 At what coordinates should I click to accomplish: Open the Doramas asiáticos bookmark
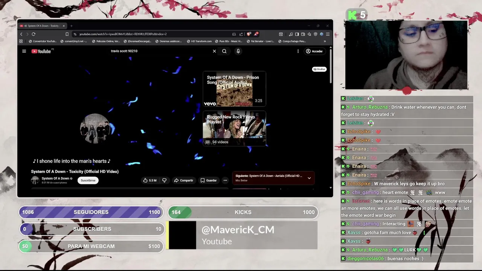point(169,41)
